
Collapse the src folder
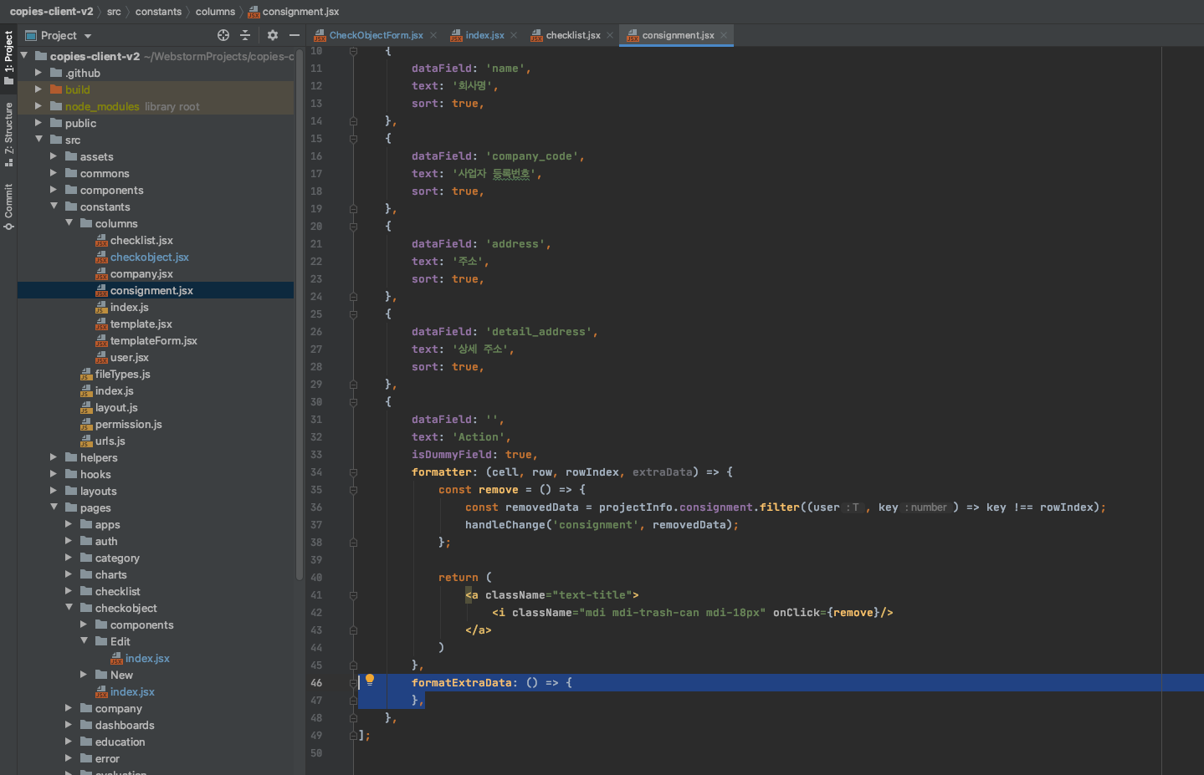(x=38, y=140)
